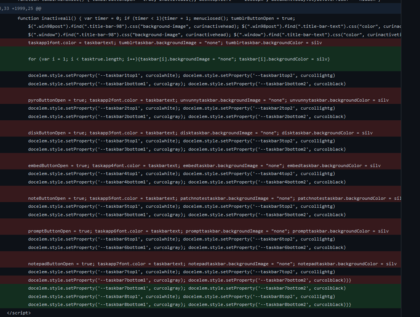Select the line setting '--taskbar2top1'
420x317 pixels.
click(200, 108)
